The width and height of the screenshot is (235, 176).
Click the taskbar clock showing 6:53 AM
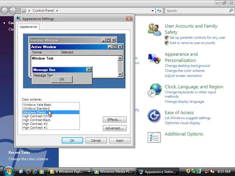point(224,172)
